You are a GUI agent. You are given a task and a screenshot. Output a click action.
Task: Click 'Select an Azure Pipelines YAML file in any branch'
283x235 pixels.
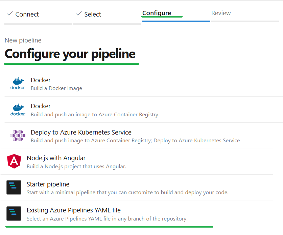coord(107,219)
